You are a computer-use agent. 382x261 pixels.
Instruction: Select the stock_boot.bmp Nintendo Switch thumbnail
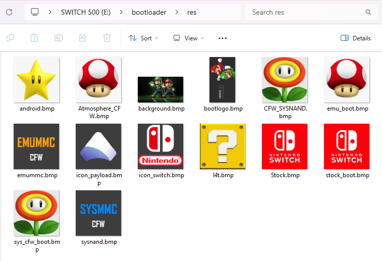pos(347,146)
